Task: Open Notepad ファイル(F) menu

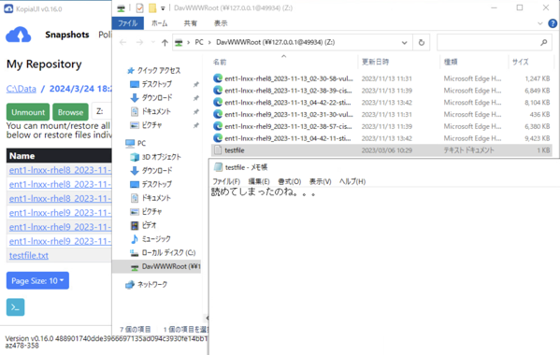Action: coord(226,181)
